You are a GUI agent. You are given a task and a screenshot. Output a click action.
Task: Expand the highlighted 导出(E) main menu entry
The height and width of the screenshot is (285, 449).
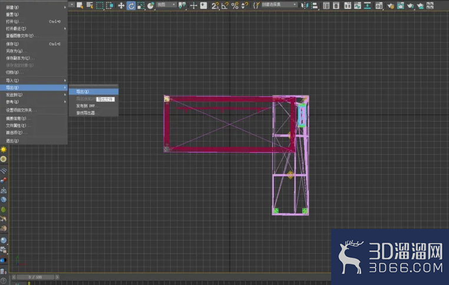point(34,88)
